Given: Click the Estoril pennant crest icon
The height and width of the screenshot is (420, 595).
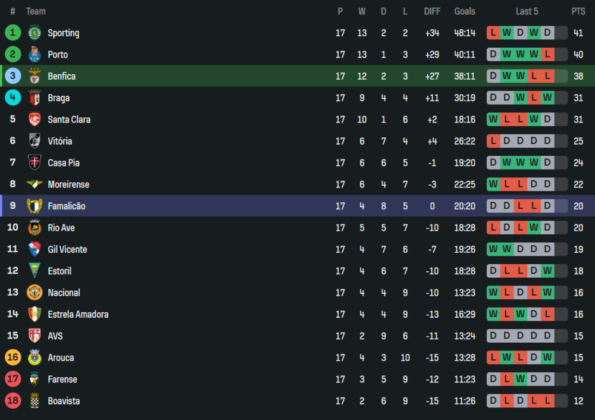Looking at the screenshot, I should [35, 271].
